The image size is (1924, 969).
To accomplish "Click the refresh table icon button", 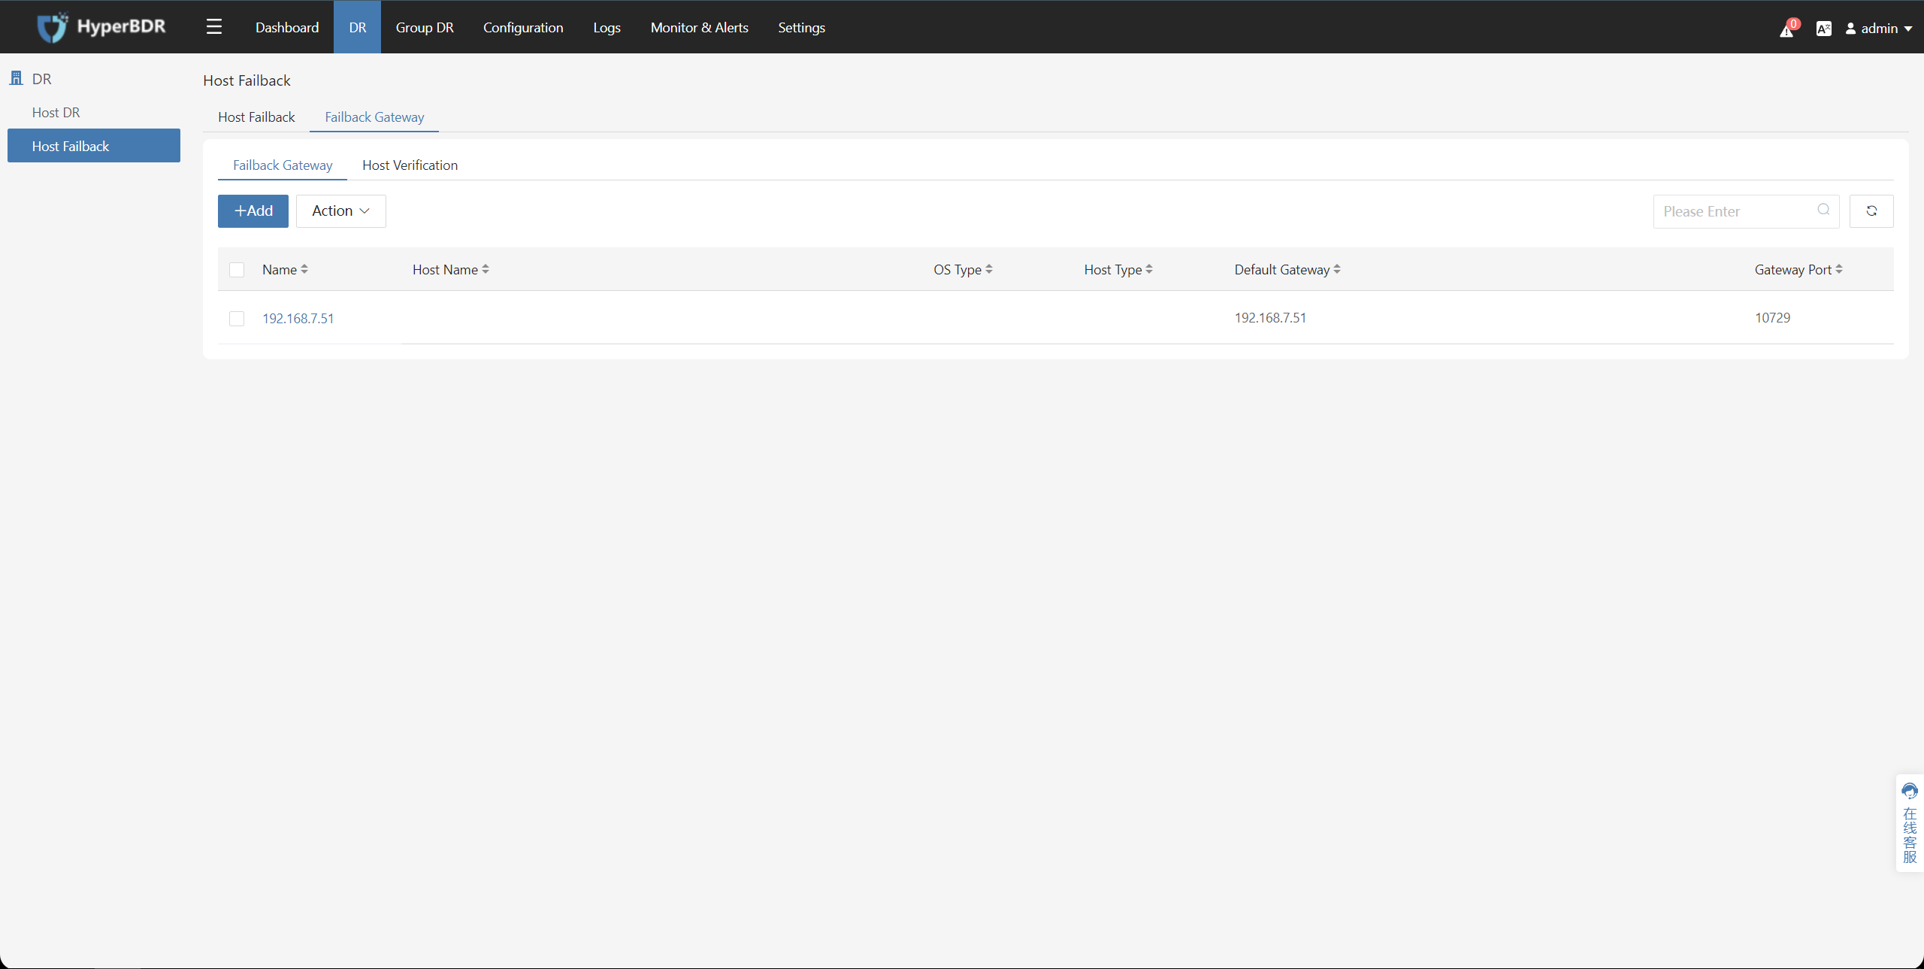I will tap(1871, 211).
